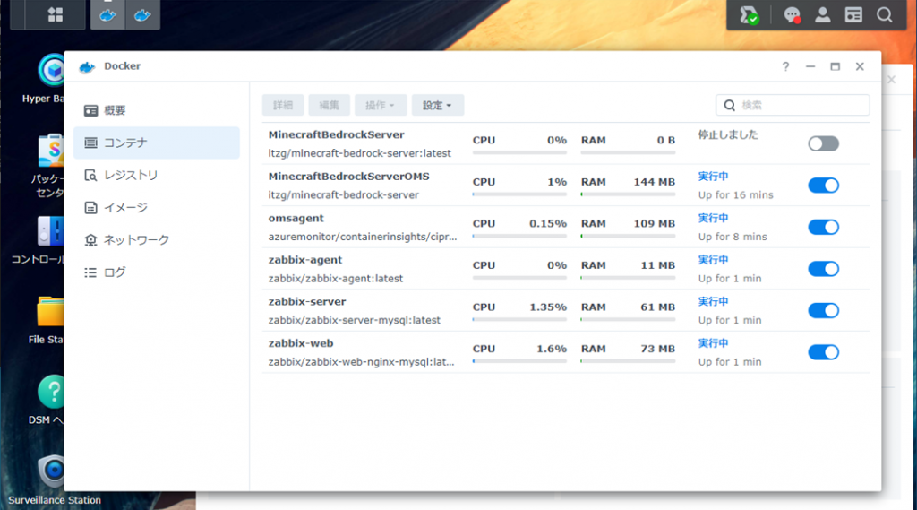Maximize the Docker window

836,66
